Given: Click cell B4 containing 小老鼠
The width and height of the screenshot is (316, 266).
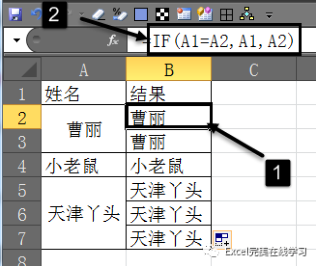Looking at the screenshot, I should 169,165.
